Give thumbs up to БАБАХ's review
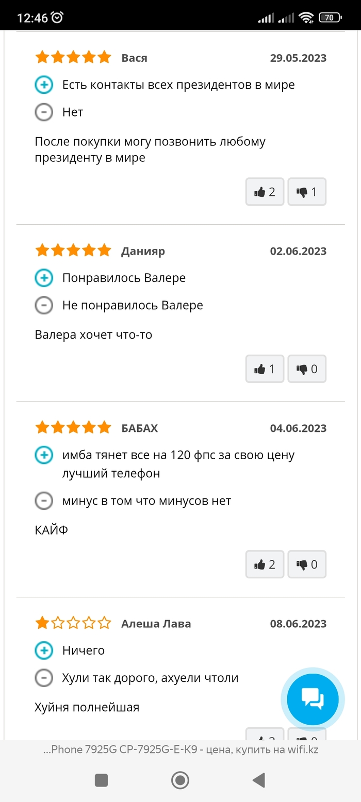The height and width of the screenshot is (802, 361). 265,564
